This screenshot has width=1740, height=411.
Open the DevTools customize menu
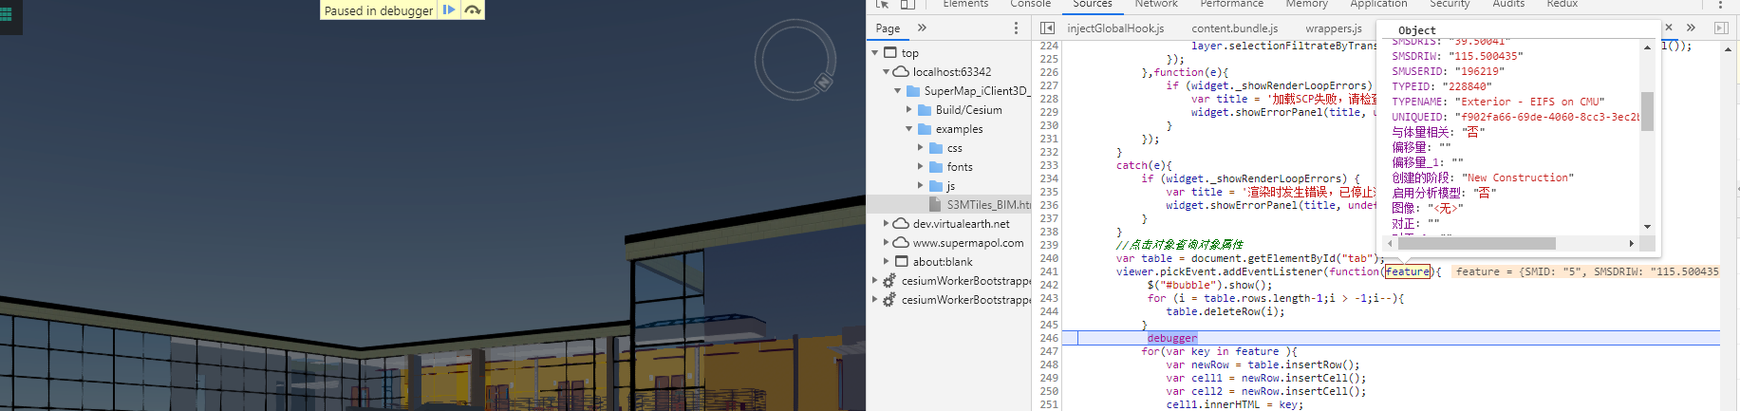coord(1719,5)
